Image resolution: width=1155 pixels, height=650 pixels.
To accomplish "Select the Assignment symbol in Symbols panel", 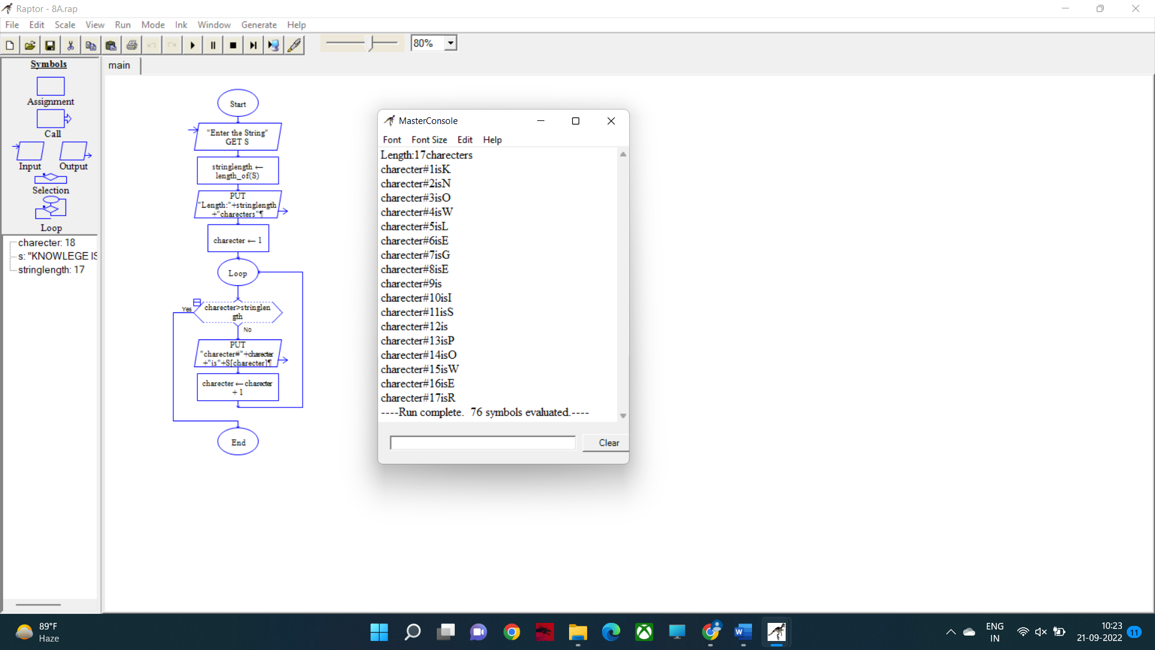I will click(51, 87).
